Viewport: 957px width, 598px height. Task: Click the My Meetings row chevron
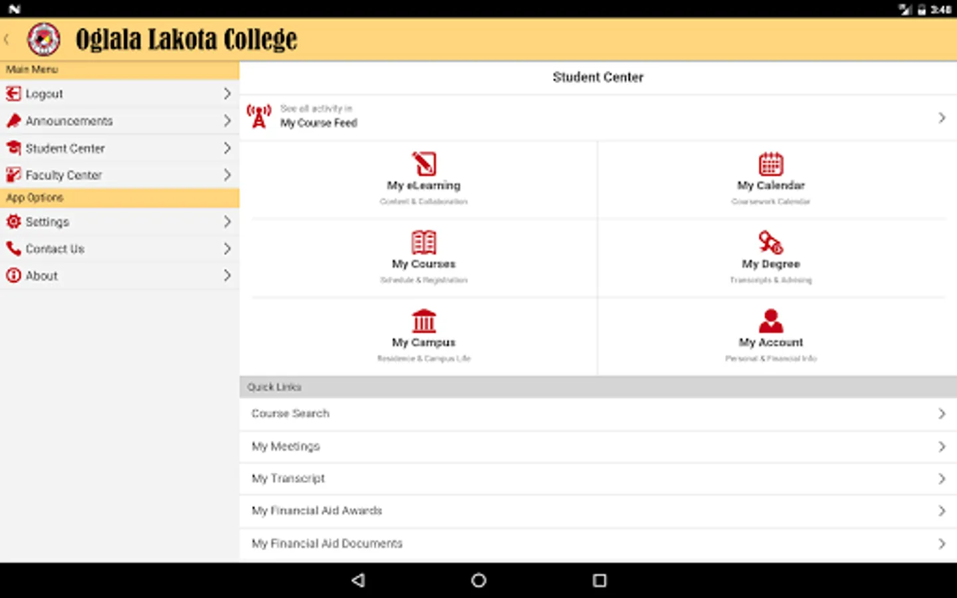(942, 447)
